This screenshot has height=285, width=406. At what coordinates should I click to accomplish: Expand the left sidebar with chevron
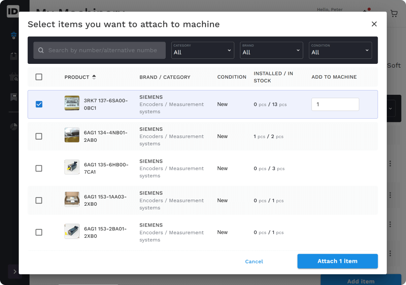click(15, 272)
